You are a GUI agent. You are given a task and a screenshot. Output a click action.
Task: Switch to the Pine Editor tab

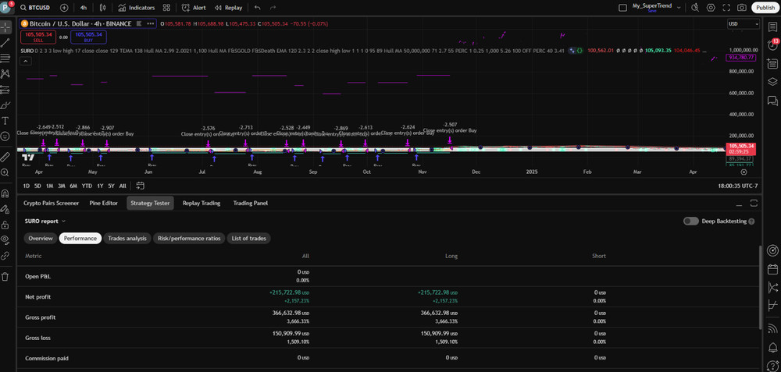click(x=104, y=203)
